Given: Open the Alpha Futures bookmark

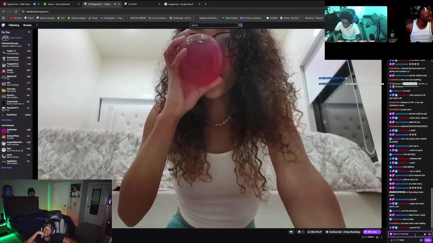Looking at the screenshot, I should tap(230, 18).
